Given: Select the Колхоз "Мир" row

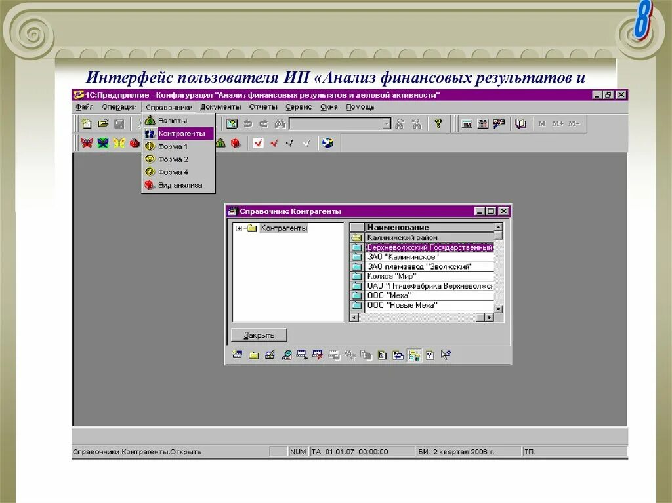Looking at the screenshot, I should (x=422, y=276).
